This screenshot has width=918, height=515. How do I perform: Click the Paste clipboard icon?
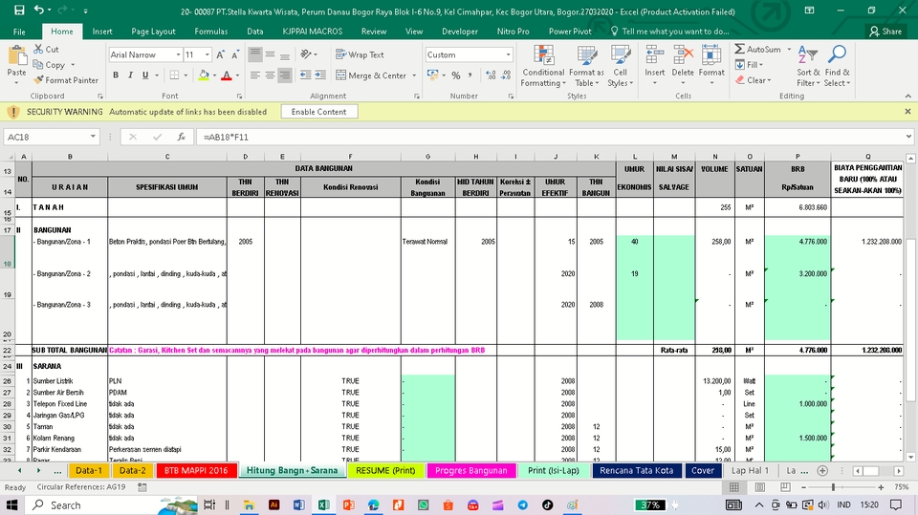pyautogui.click(x=16, y=56)
